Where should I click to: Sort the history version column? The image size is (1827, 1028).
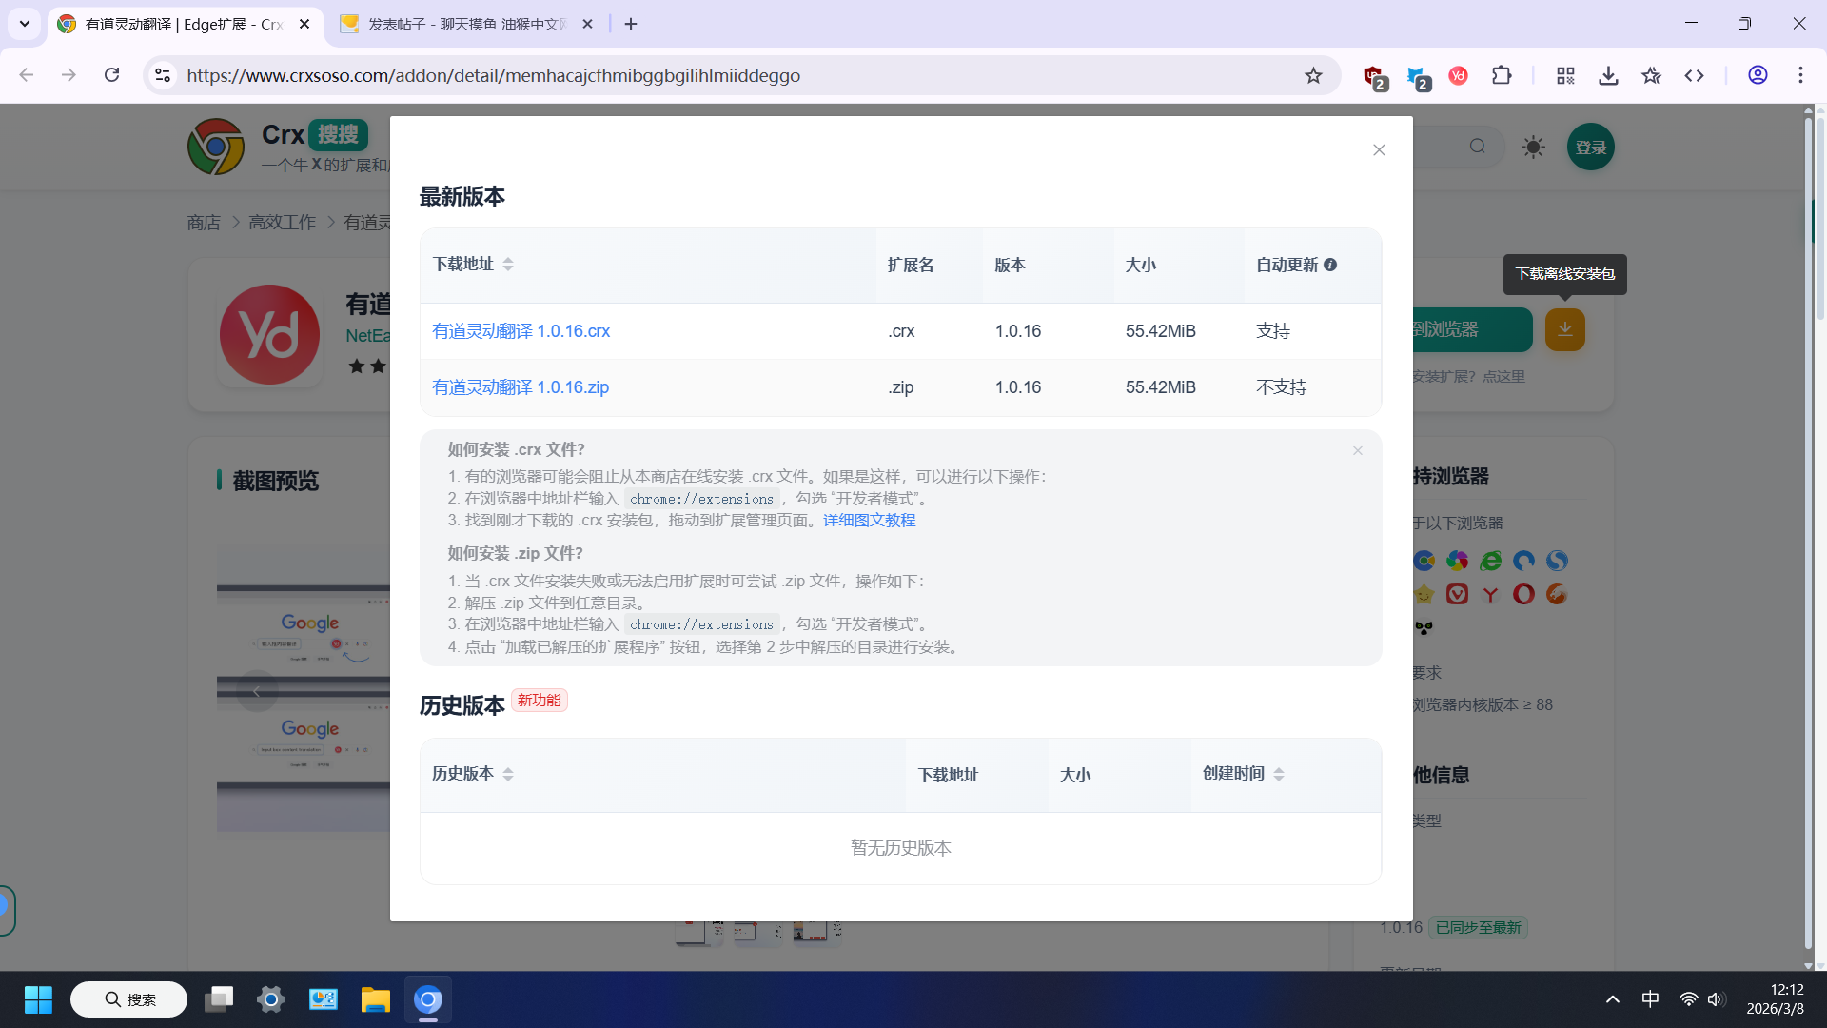click(x=508, y=774)
